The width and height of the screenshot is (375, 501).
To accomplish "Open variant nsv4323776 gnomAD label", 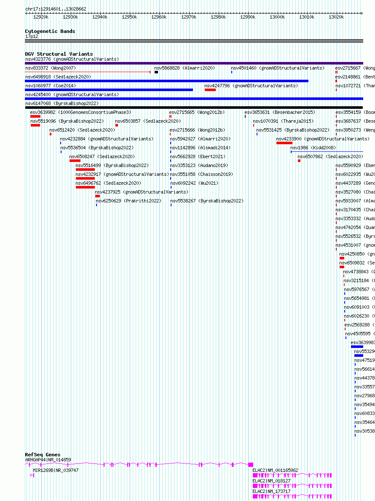I will [72, 59].
